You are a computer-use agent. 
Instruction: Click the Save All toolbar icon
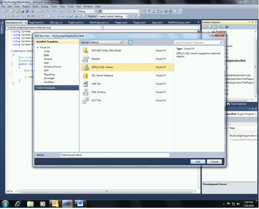(x=27, y=11)
